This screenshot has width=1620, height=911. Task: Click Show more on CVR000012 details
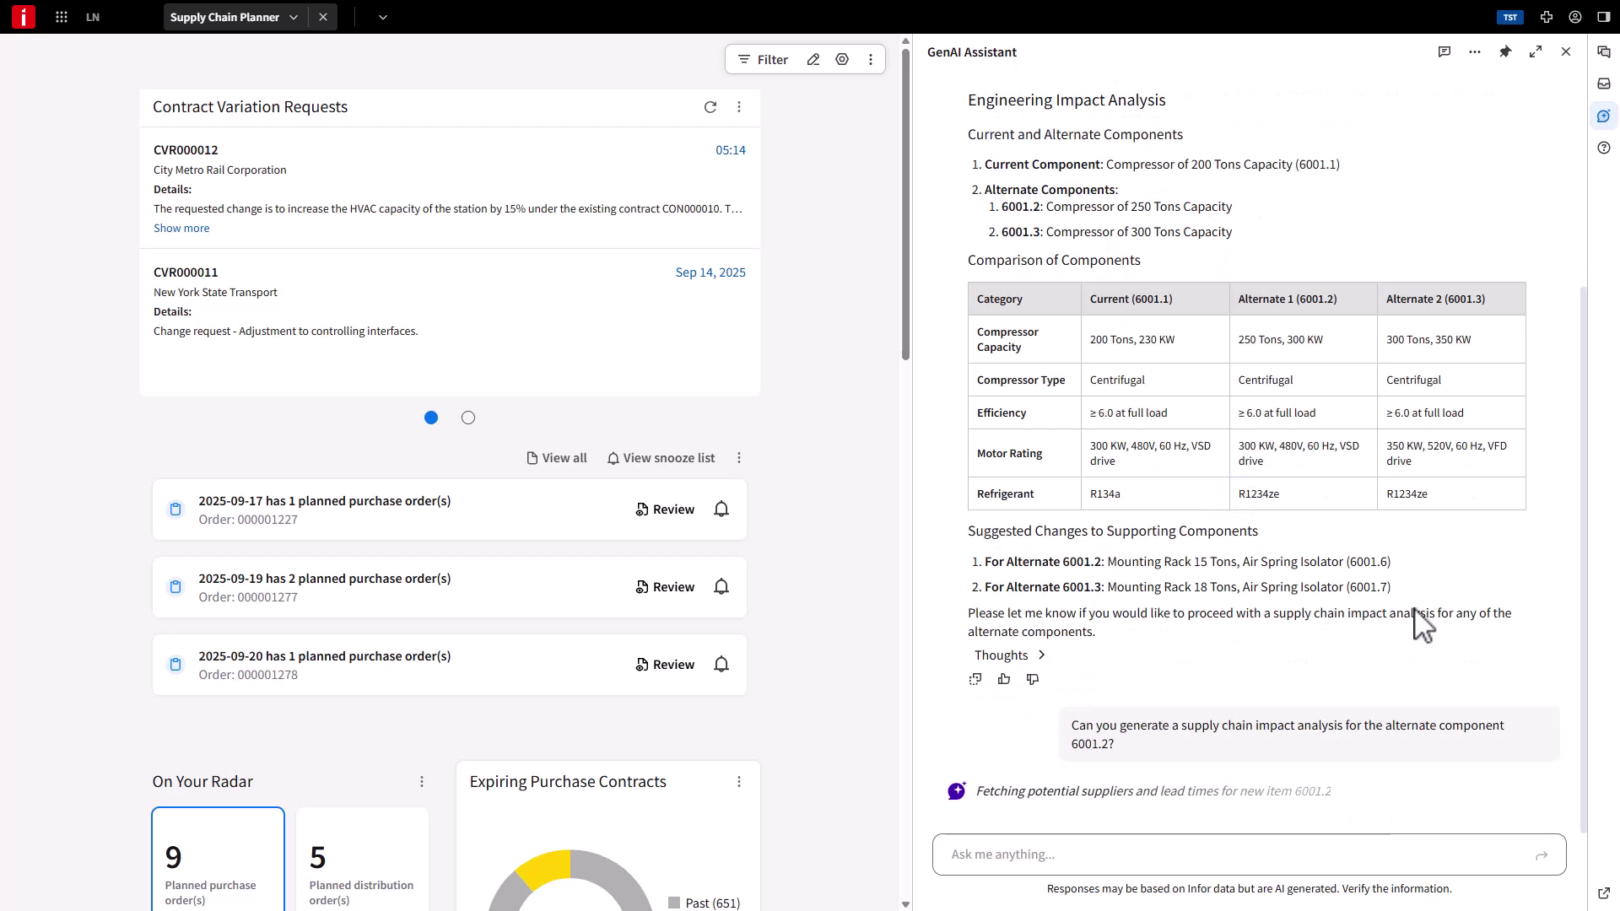click(181, 228)
